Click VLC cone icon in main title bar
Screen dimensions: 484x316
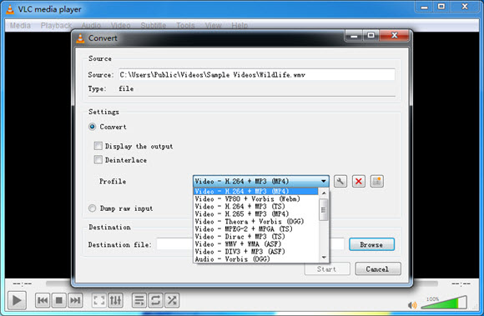(10, 9)
